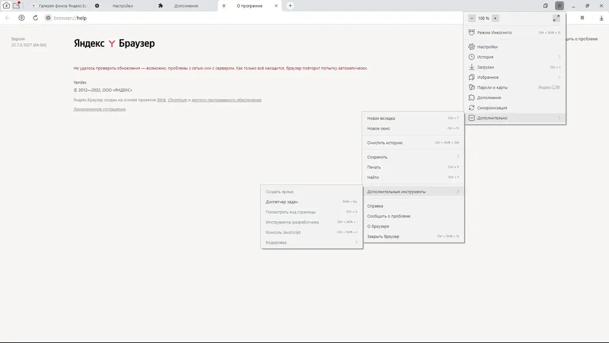
Task: Open Пароли и карты menu item
Action: (515, 87)
